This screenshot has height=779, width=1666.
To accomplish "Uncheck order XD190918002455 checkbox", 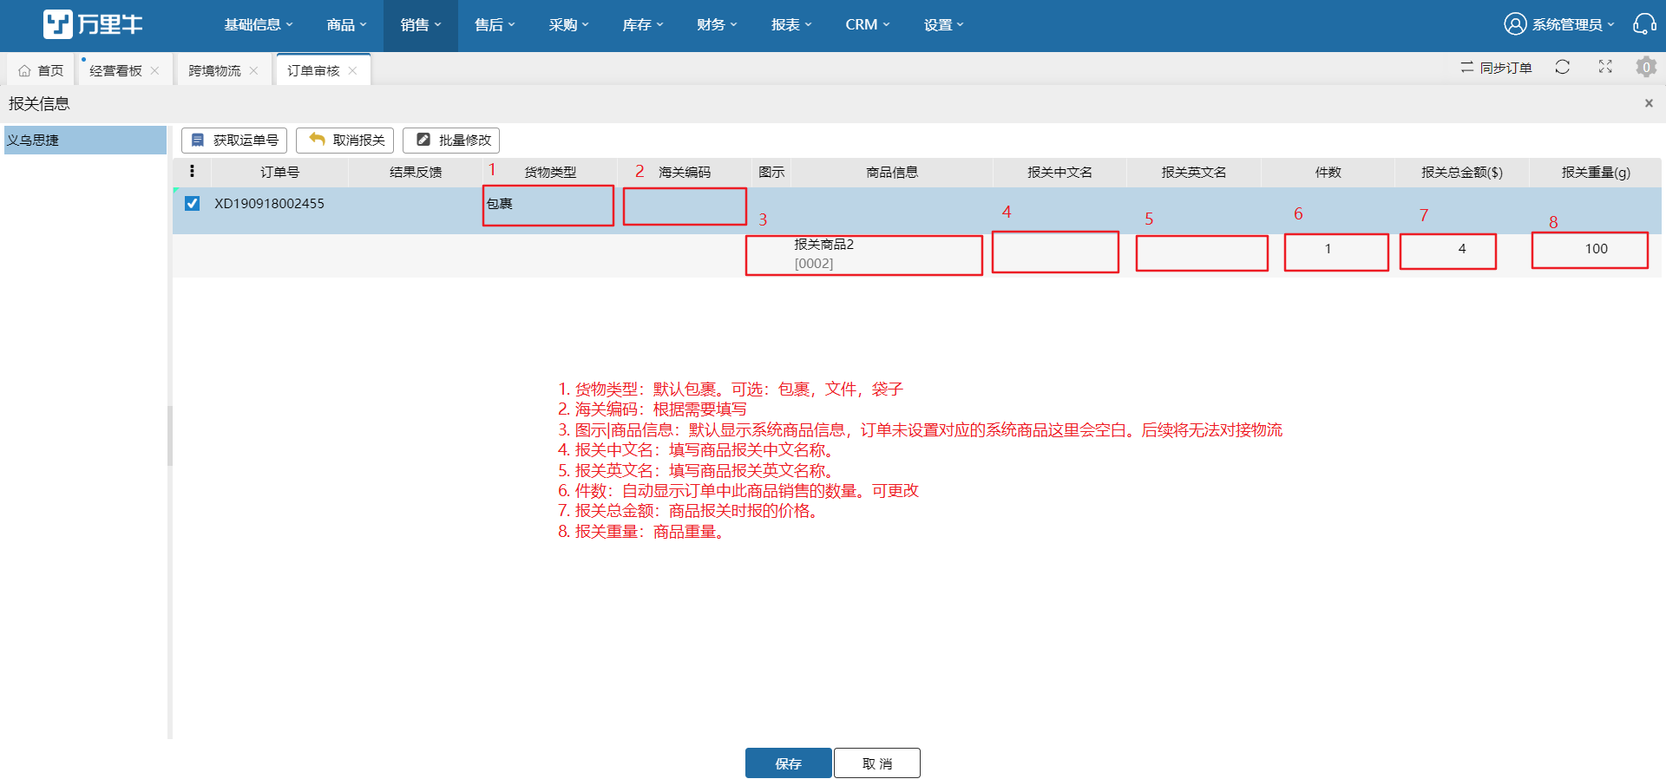I will (x=192, y=203).
